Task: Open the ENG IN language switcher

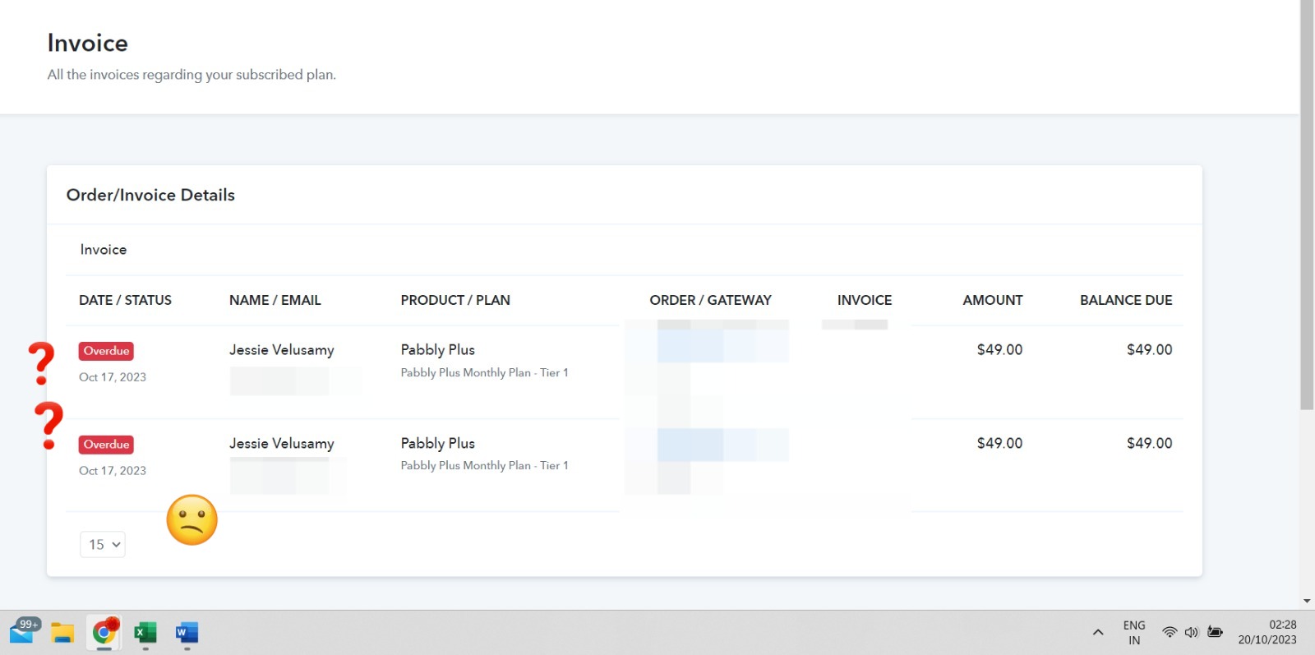Action: (x=1134, y=633)
